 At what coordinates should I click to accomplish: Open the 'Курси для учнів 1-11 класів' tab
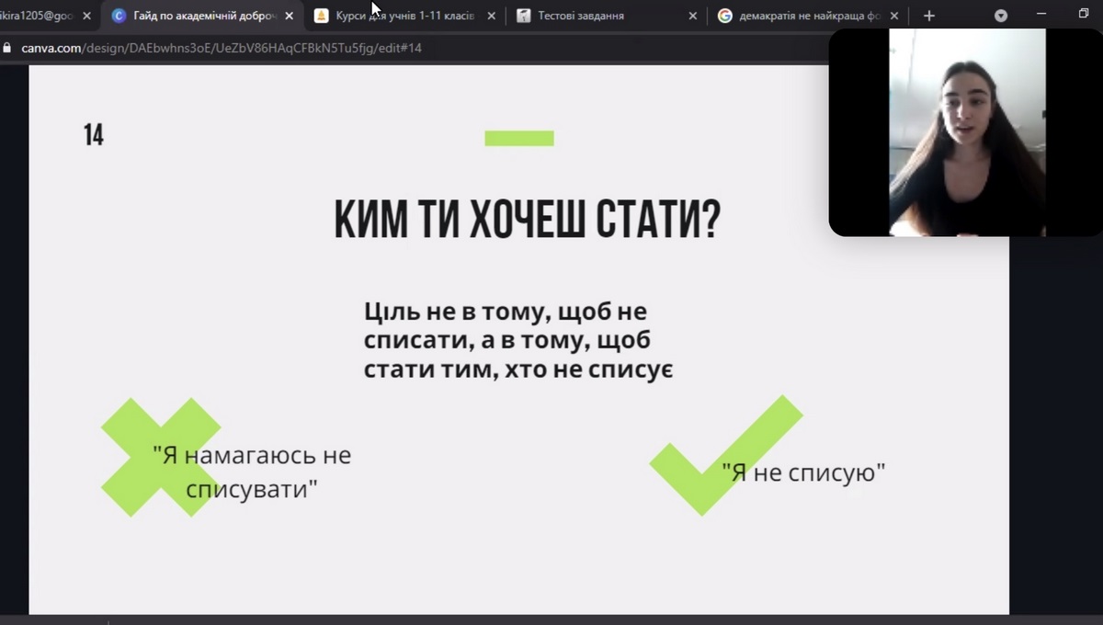point(404,16)
